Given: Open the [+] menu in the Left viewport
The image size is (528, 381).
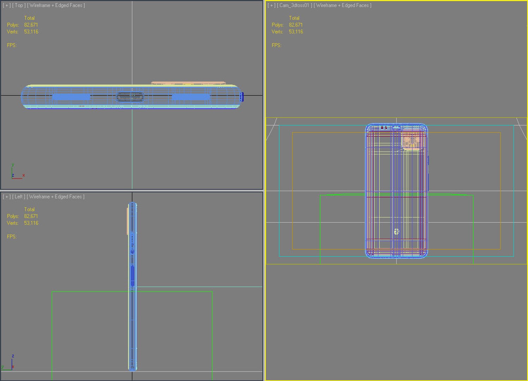Looking at the screenshot, I should click(x=7, y=196).
